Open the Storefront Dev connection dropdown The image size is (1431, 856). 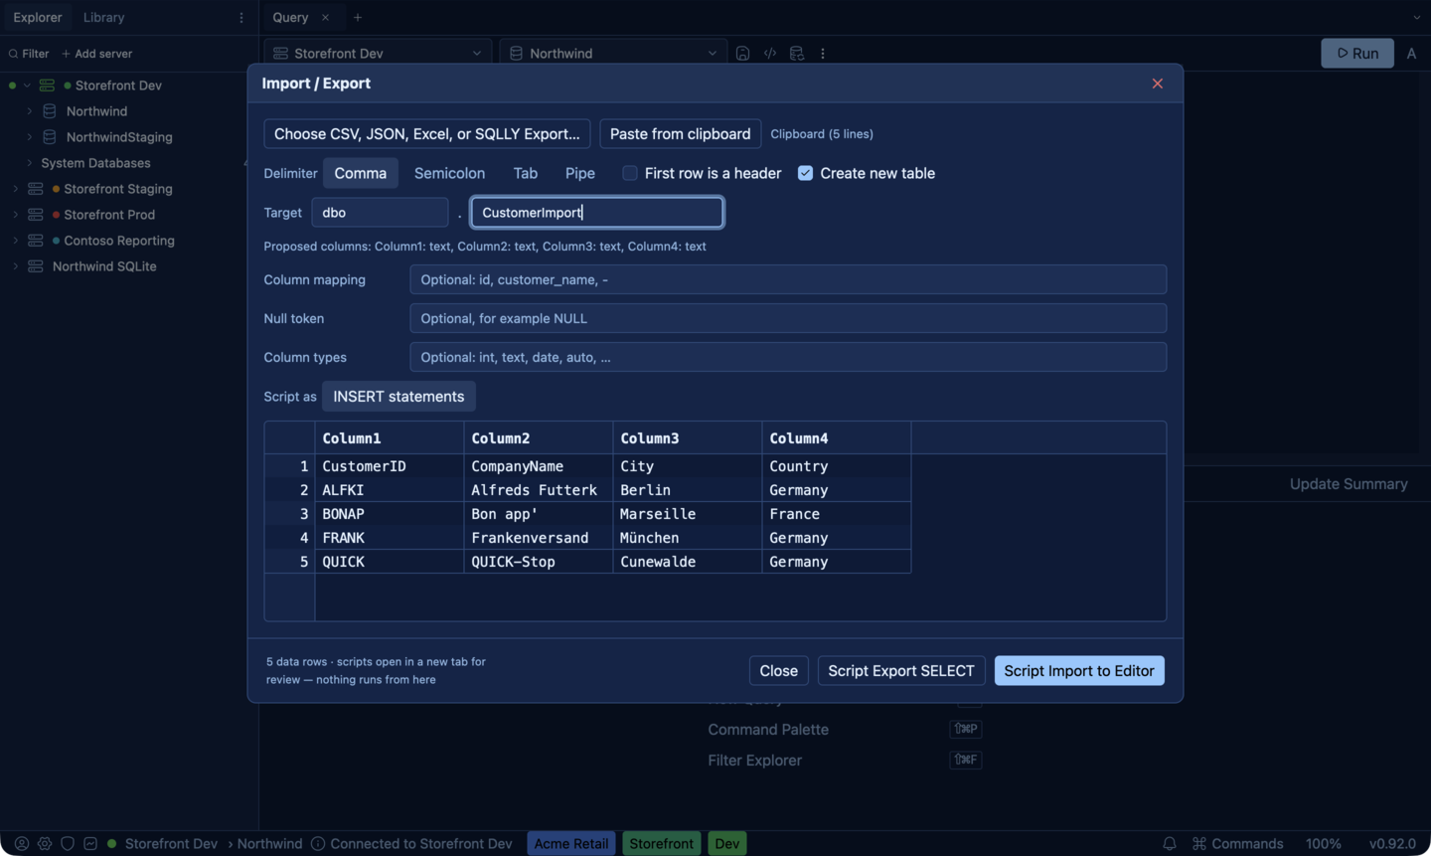coord(378,54)
